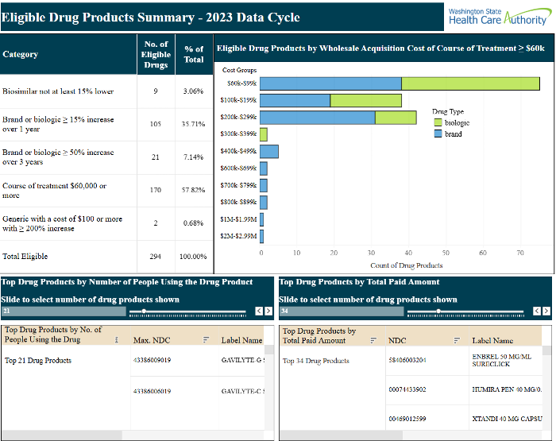Image resolution: width=556 pixels, height=441 pixels.
Task: Click the 'Total Eligible' row label
Action: (x=25, y=256)
